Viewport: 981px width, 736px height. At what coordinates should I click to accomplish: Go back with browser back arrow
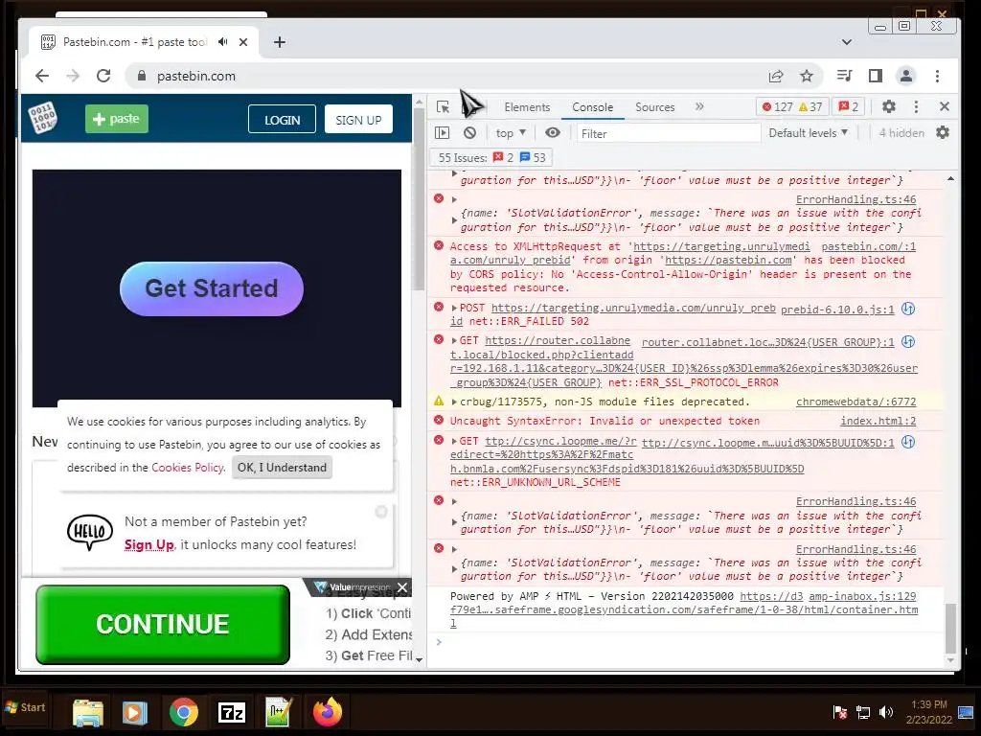tap(42, 76)
